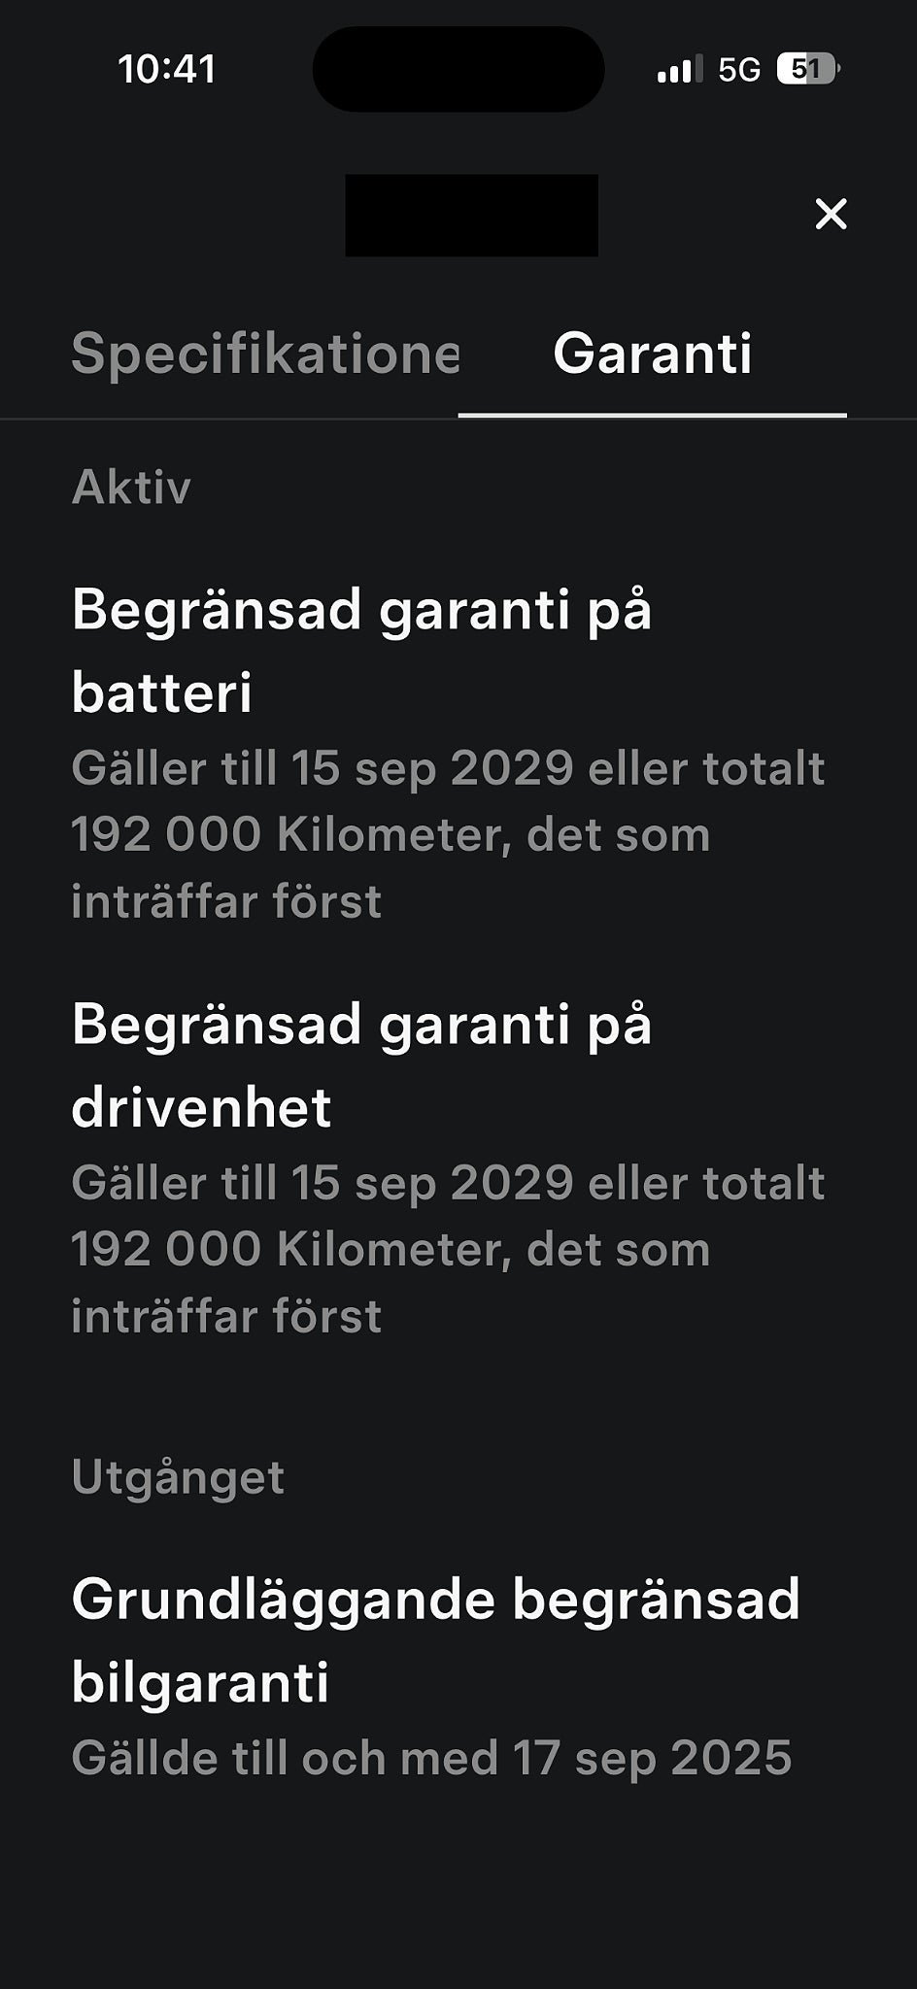The width and height of the screenshot is (917, 1989).
Task: Close the warranty panel with the X
Action: pos(831,214)
